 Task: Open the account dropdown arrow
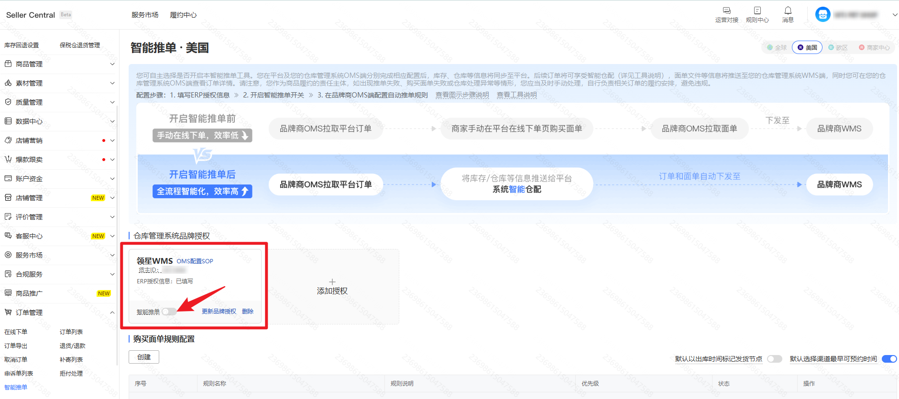pyautogui.click(x=895, y=15)
